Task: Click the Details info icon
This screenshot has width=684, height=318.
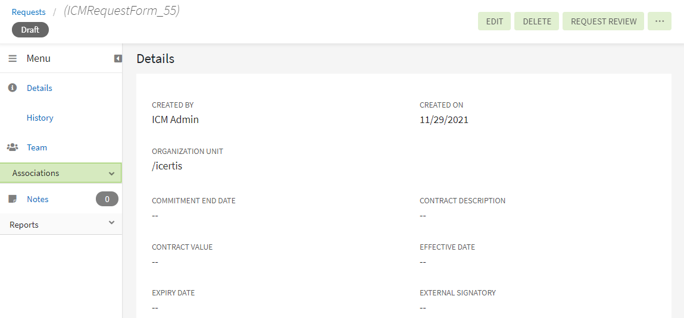Action: [x=12, y=88]
